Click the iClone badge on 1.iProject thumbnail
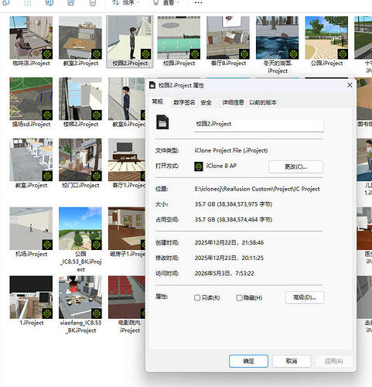The height and width of the screenshot is (387, 372). pos(47,313)
